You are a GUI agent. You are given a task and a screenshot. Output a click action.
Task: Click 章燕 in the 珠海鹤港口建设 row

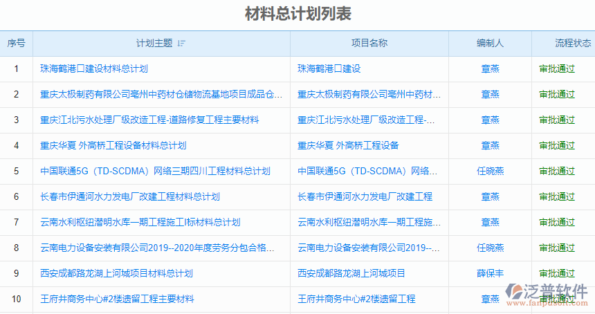click(x=491, y=68)
